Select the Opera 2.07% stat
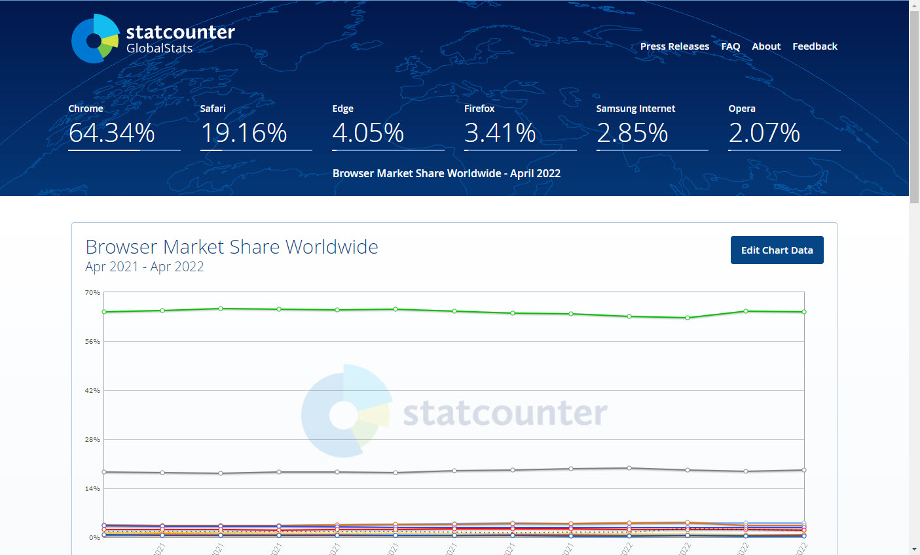 point(784,126)
